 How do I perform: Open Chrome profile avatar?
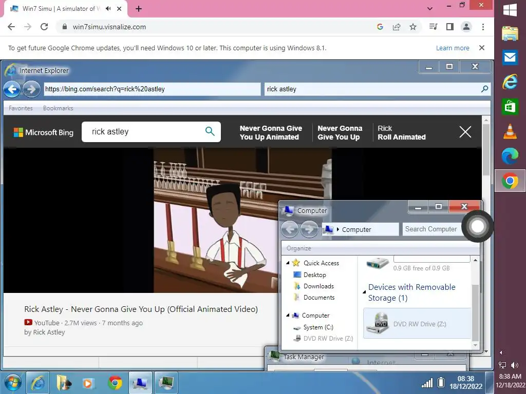click(466, 27)
